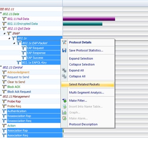Click protocol icon beside Acknowledgment
Viewport: 148px width, 144px height.
click(4, 72)
